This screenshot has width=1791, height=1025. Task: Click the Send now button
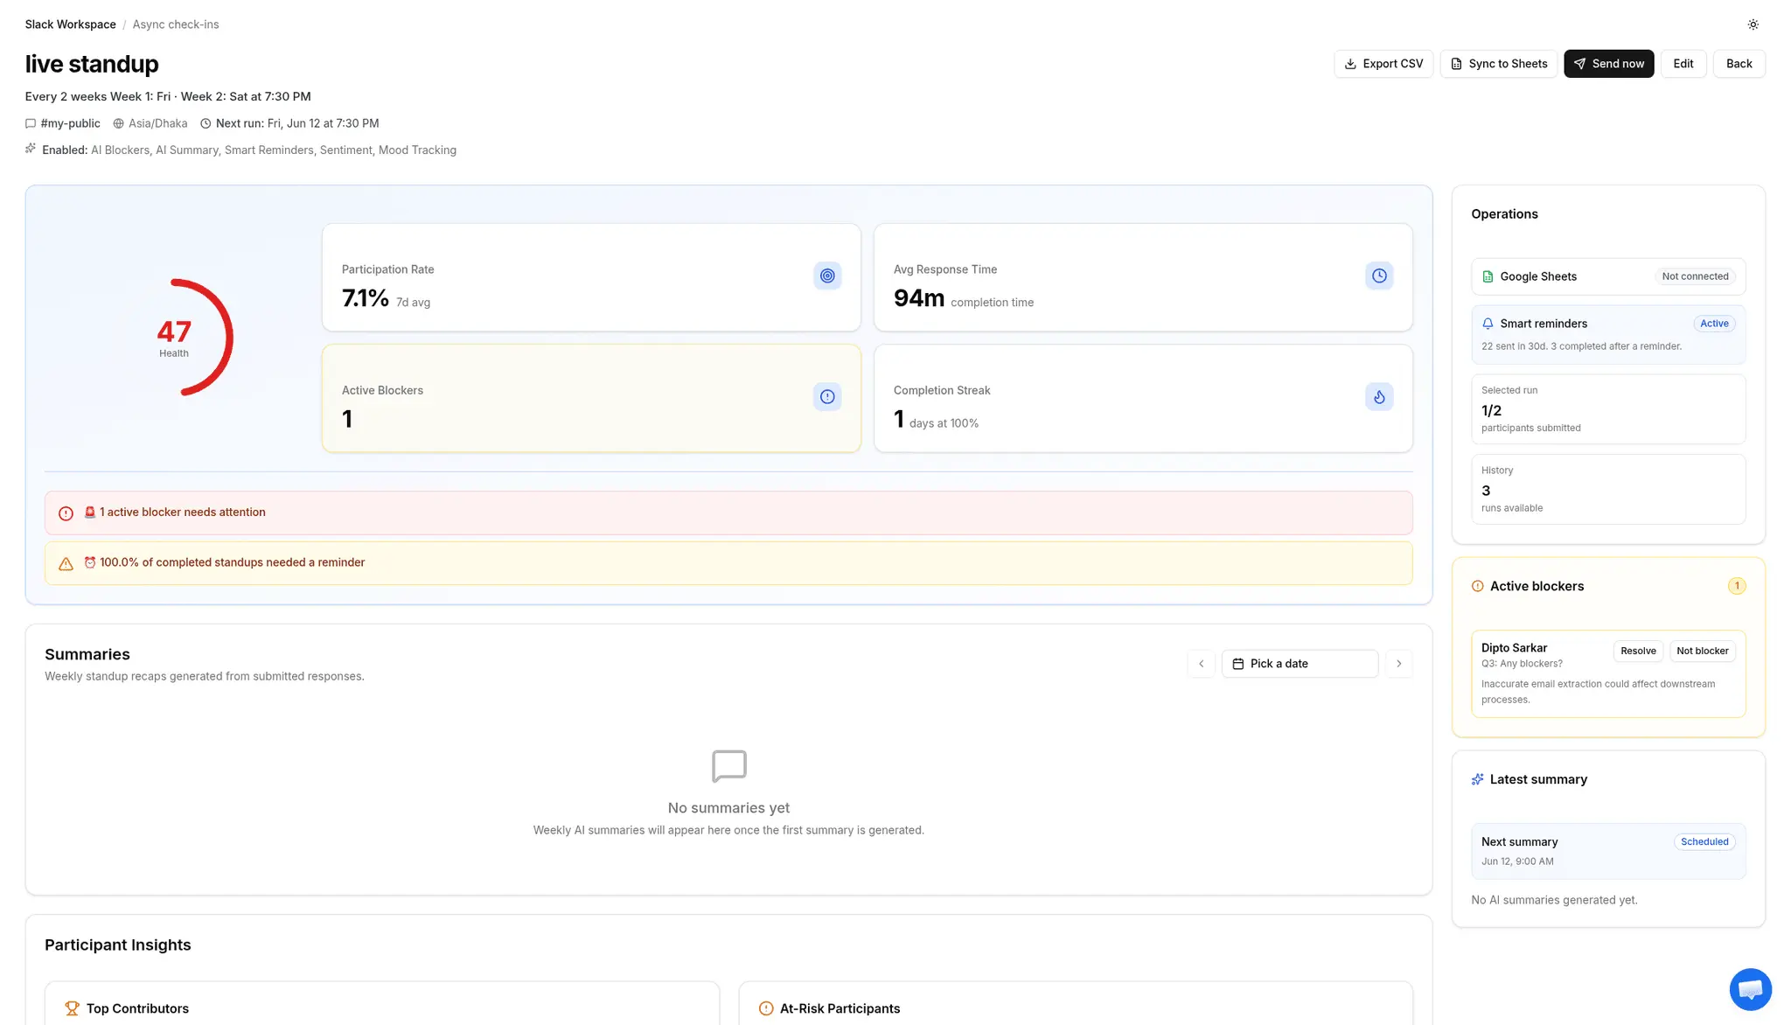tap(1609, 64)
